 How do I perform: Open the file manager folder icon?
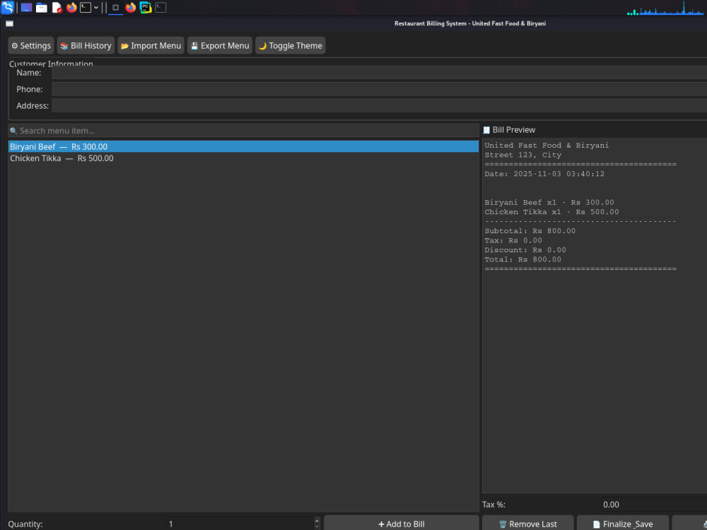click(42, 8)
